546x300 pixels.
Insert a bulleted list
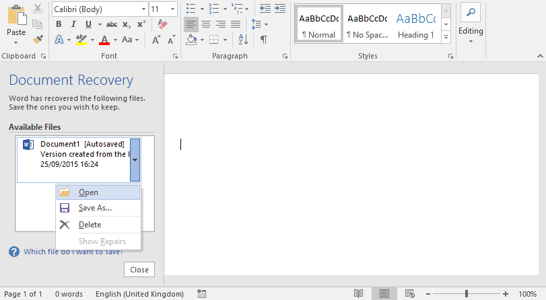point(191,8)
